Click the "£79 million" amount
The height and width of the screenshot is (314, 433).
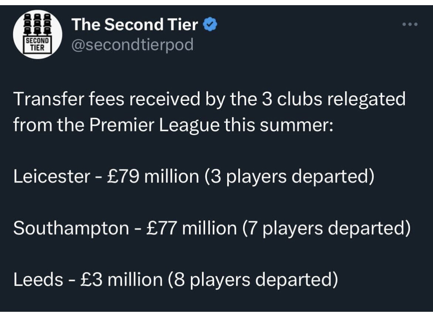[152, 176]
